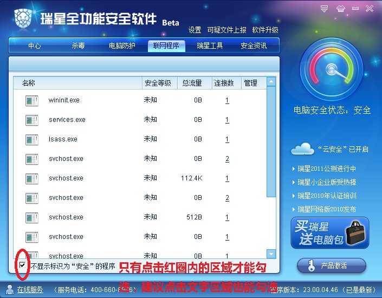Viewport: 382px width, 298px height.
Task: Click the 产品激活 button
Action: click(x=331, y=265)
